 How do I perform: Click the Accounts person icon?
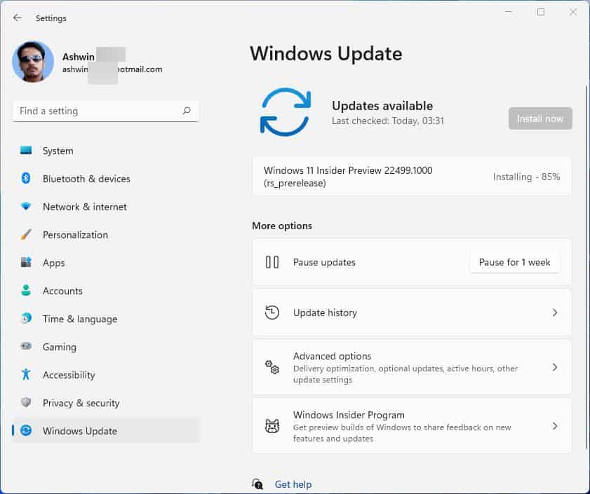26,290
